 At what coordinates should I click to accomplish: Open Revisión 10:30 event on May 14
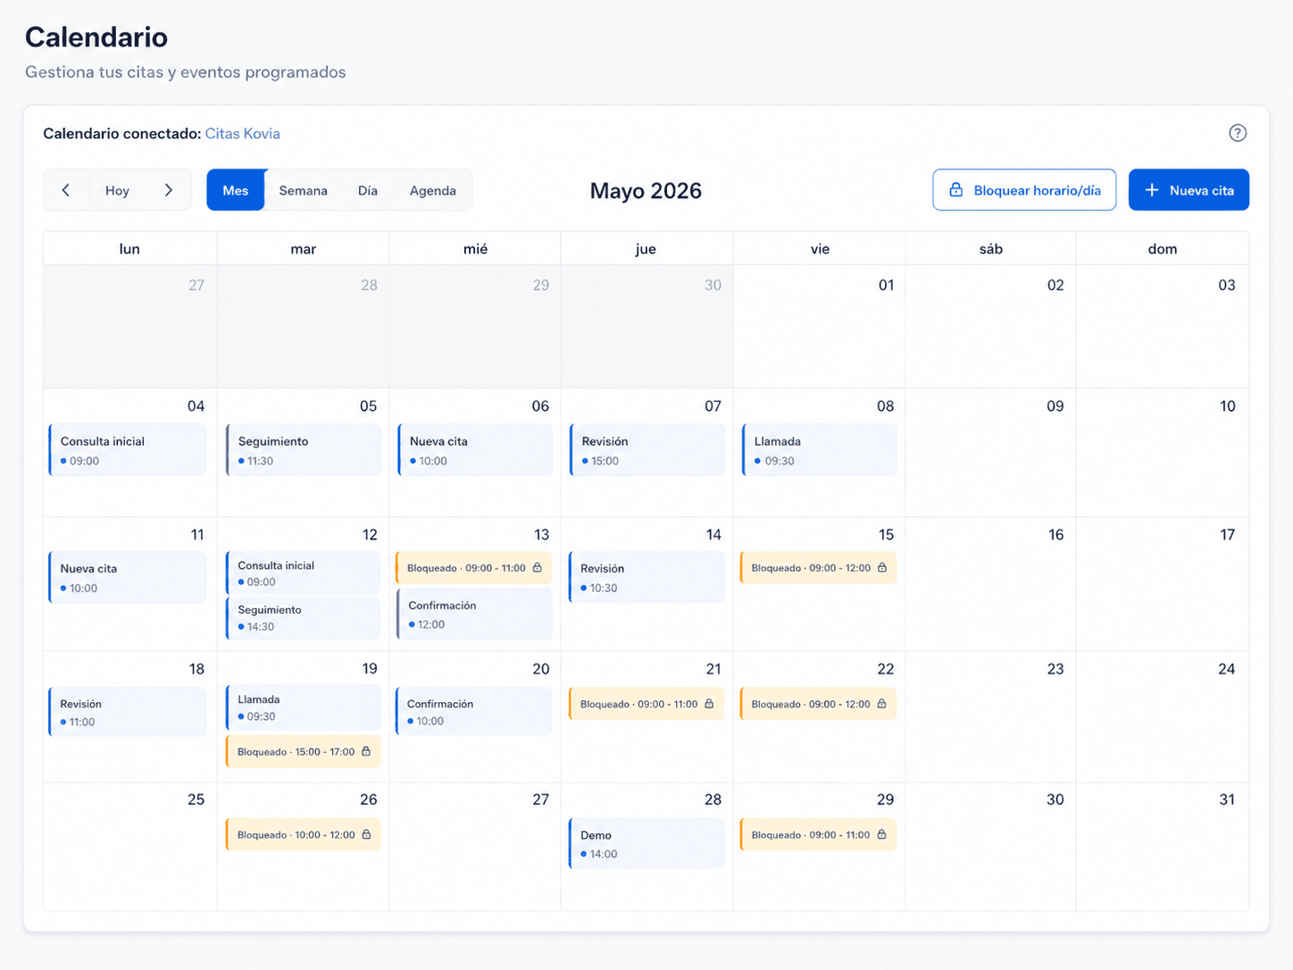647,578
